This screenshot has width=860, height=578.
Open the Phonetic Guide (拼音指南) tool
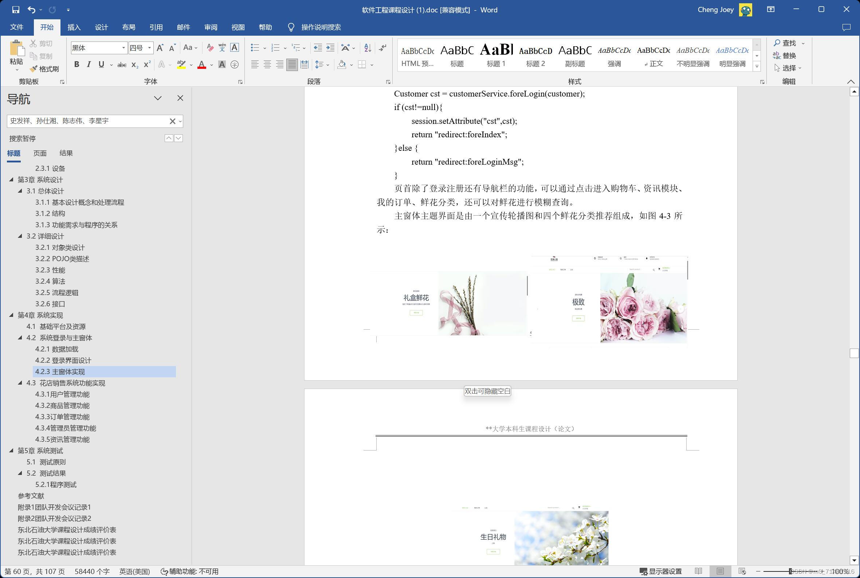221,47
